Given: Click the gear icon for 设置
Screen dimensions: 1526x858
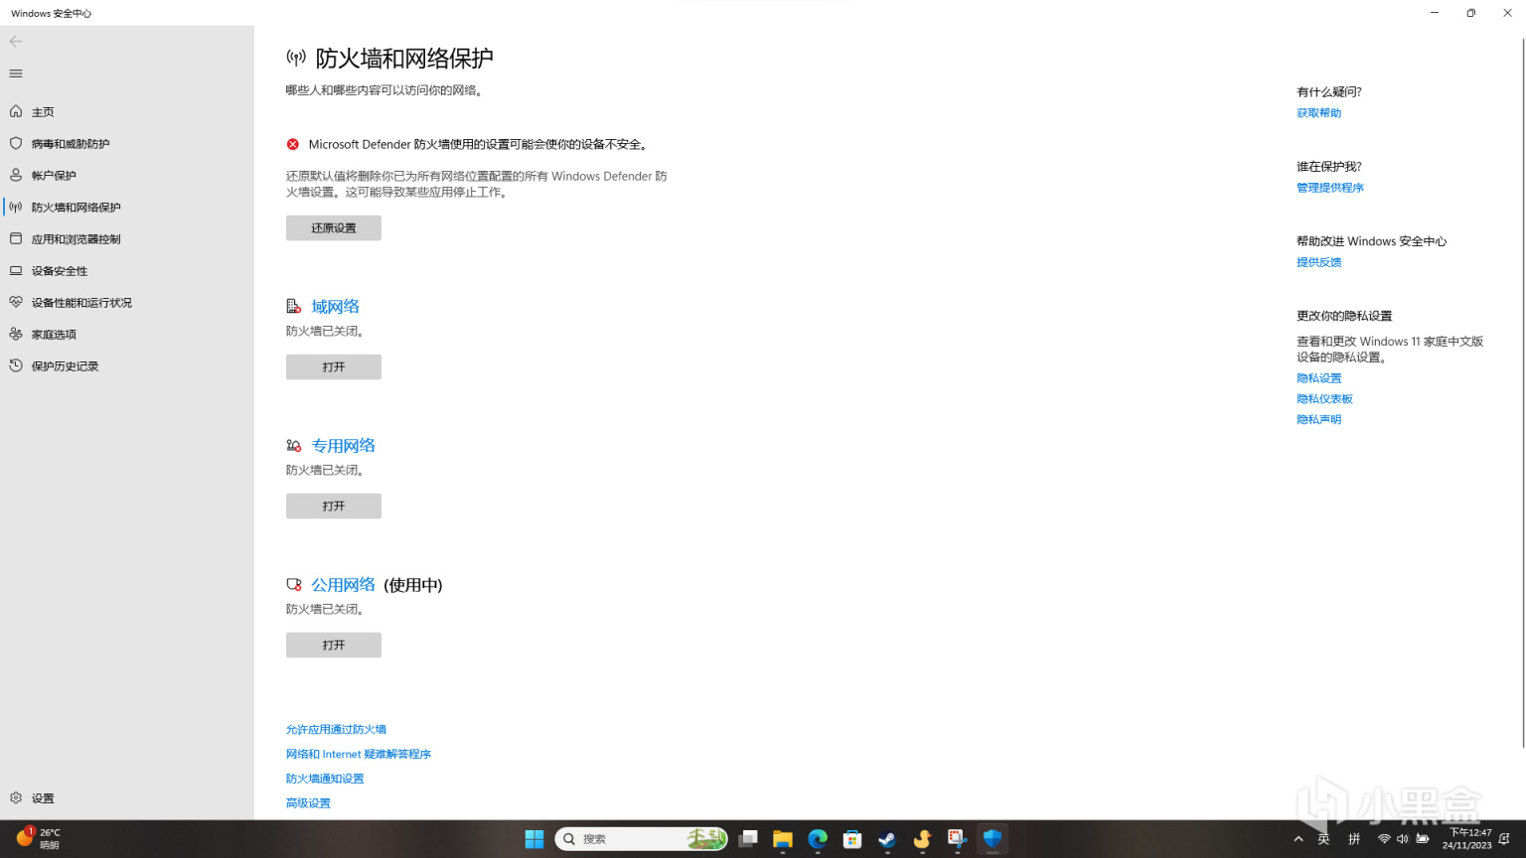Looking at the screenshot, I should [16, 797].
